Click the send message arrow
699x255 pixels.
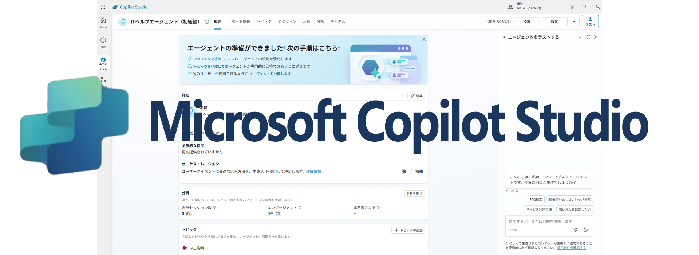click(587, 230)
